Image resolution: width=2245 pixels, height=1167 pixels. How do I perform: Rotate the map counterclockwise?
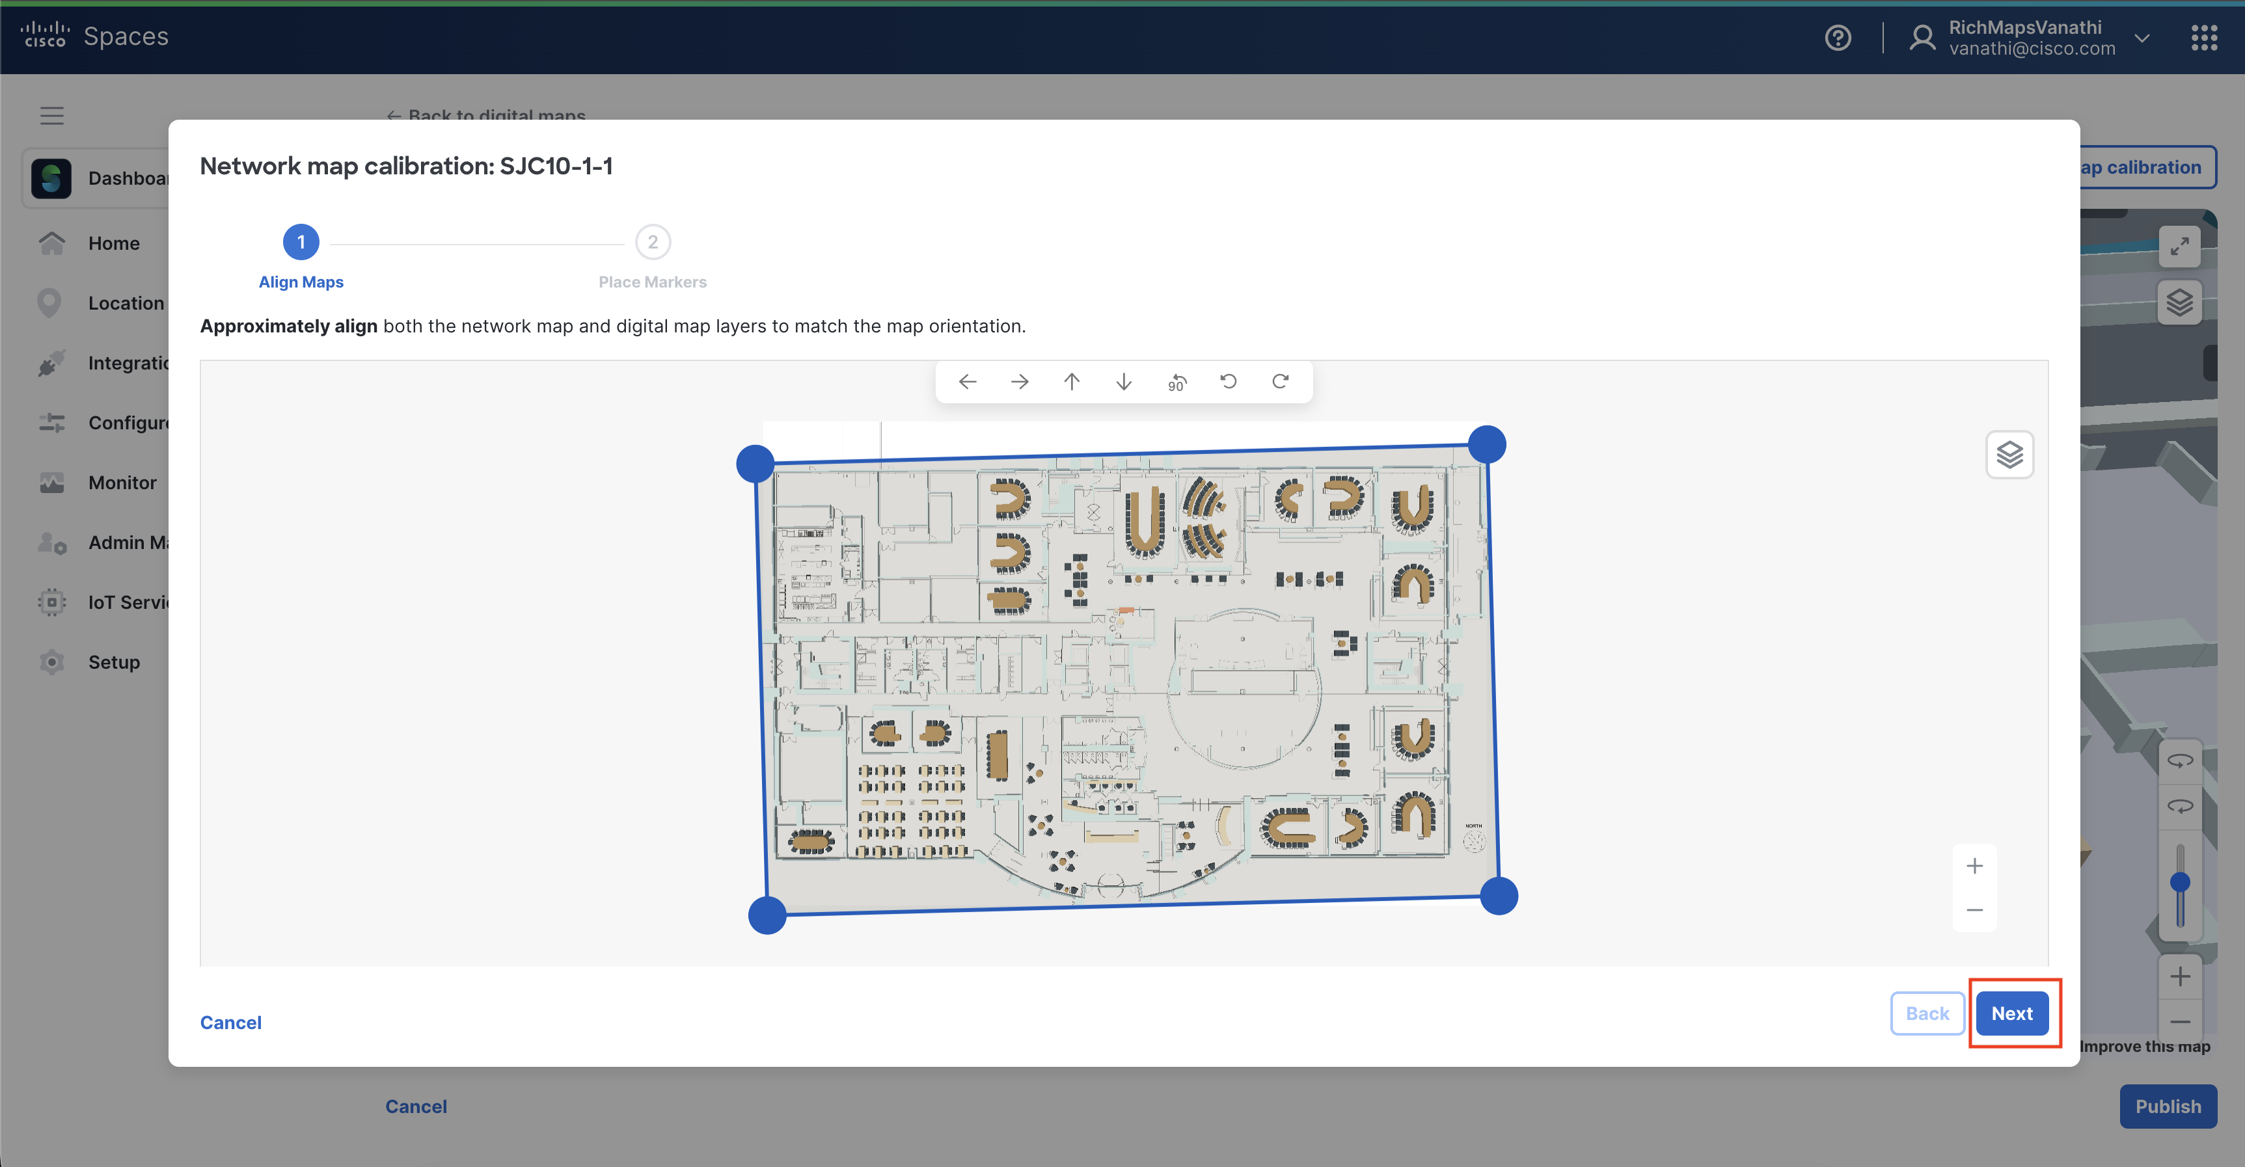[x=1228, y=381]
